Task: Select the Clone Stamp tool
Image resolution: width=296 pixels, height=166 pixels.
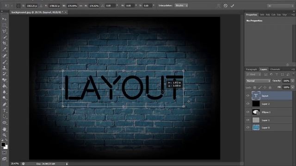Action: (x=4, y=68)
